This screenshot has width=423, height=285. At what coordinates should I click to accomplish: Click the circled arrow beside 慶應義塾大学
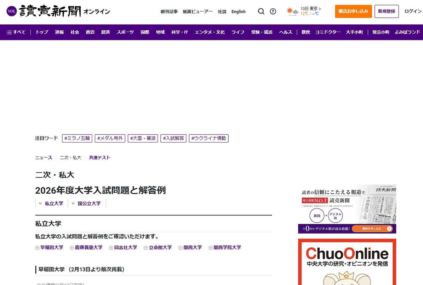click(x=71, y=247)
